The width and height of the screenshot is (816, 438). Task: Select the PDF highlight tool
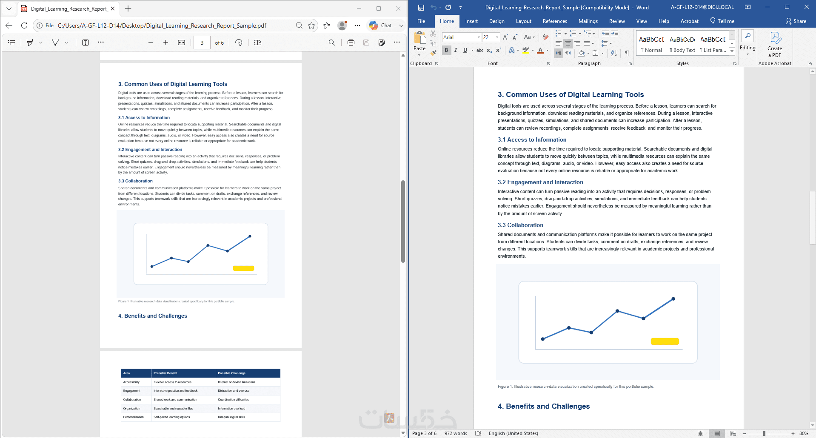click(30, 43)
